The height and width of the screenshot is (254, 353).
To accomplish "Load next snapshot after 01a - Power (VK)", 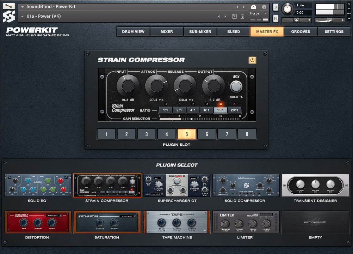I will pyautogui.click(x=225, y=16).
